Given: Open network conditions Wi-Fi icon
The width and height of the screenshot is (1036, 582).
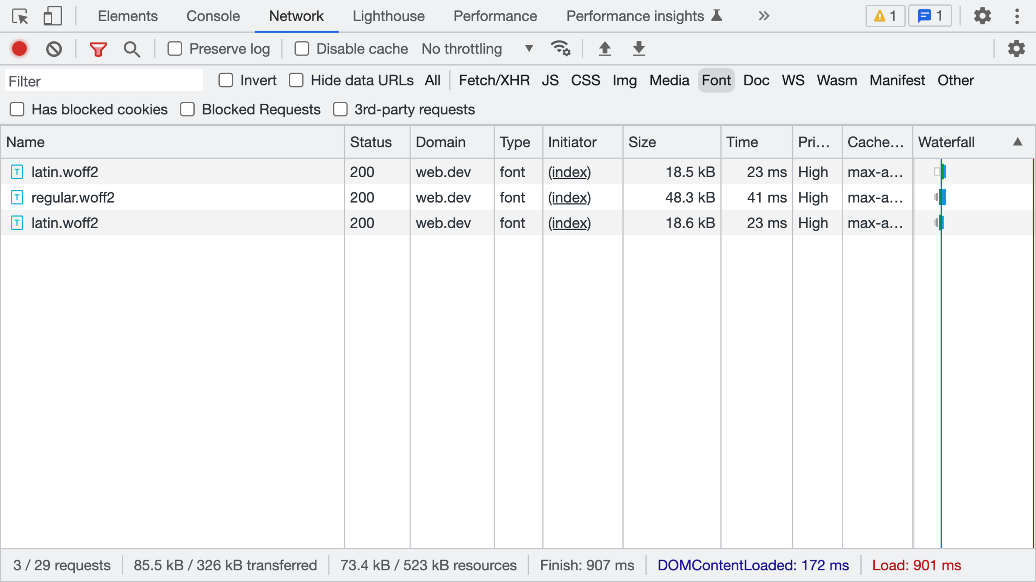Looking at the screenshot, I should pos(560,48).
